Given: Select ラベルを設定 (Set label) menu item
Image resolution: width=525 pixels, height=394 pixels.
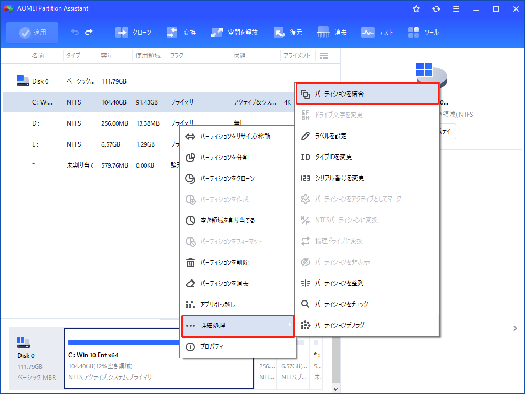Looking at the screenshot, I should pos(367,136).
